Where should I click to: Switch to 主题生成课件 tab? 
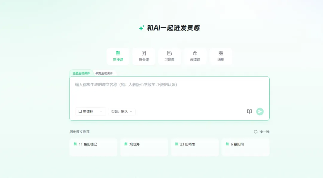81,73
